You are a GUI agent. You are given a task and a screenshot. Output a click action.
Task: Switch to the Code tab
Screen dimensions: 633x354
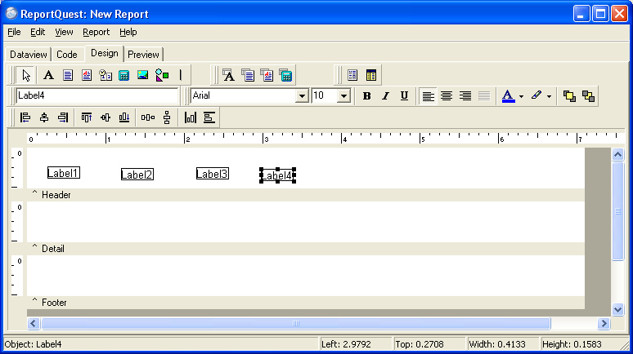(x=66, y=55)
